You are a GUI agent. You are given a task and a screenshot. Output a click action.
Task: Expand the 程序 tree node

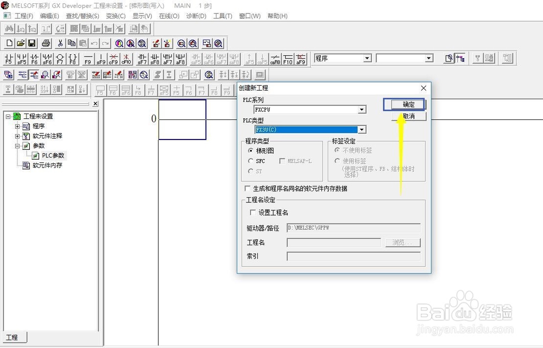click(17, 126)
